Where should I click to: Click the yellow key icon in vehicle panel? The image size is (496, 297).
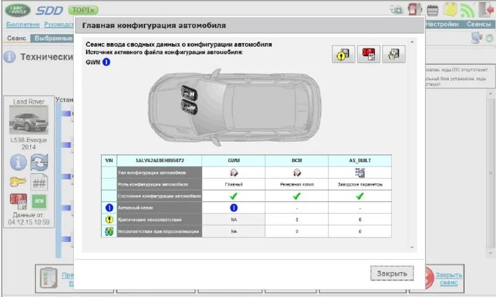click(18, 182)
